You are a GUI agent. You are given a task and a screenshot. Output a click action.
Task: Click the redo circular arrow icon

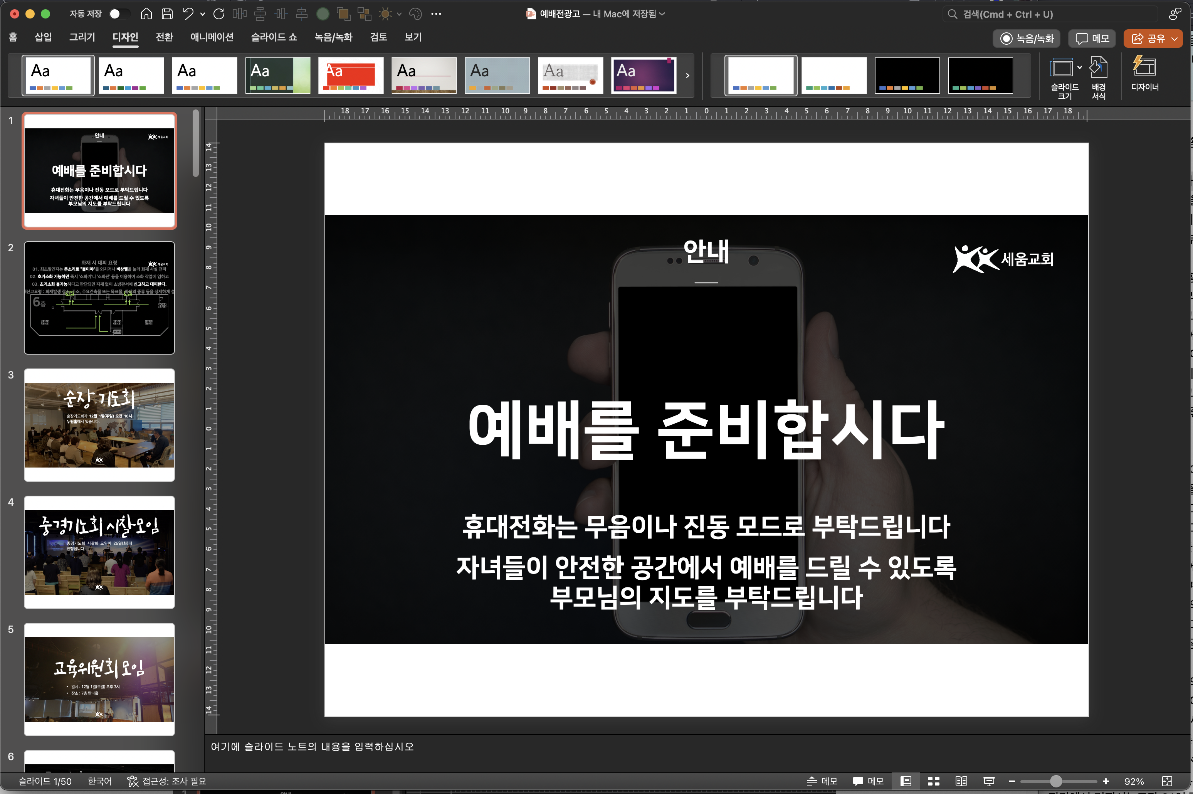tap(218, 13)
